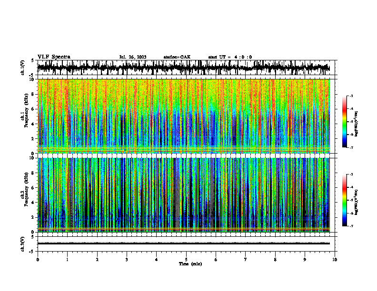Select the Jul 26, 2023 date label
Viewport: 377px width, 291px height.
(133, 57)
